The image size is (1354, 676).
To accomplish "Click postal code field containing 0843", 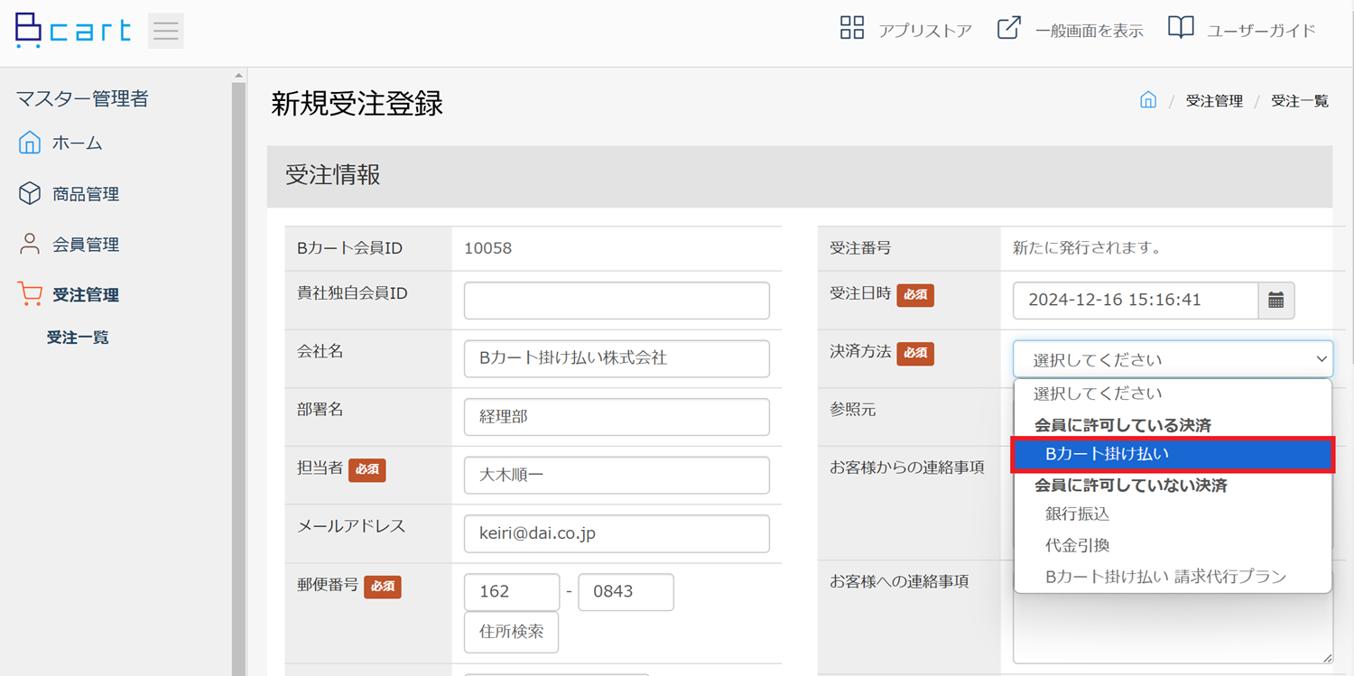I will (x=626, y=592).
